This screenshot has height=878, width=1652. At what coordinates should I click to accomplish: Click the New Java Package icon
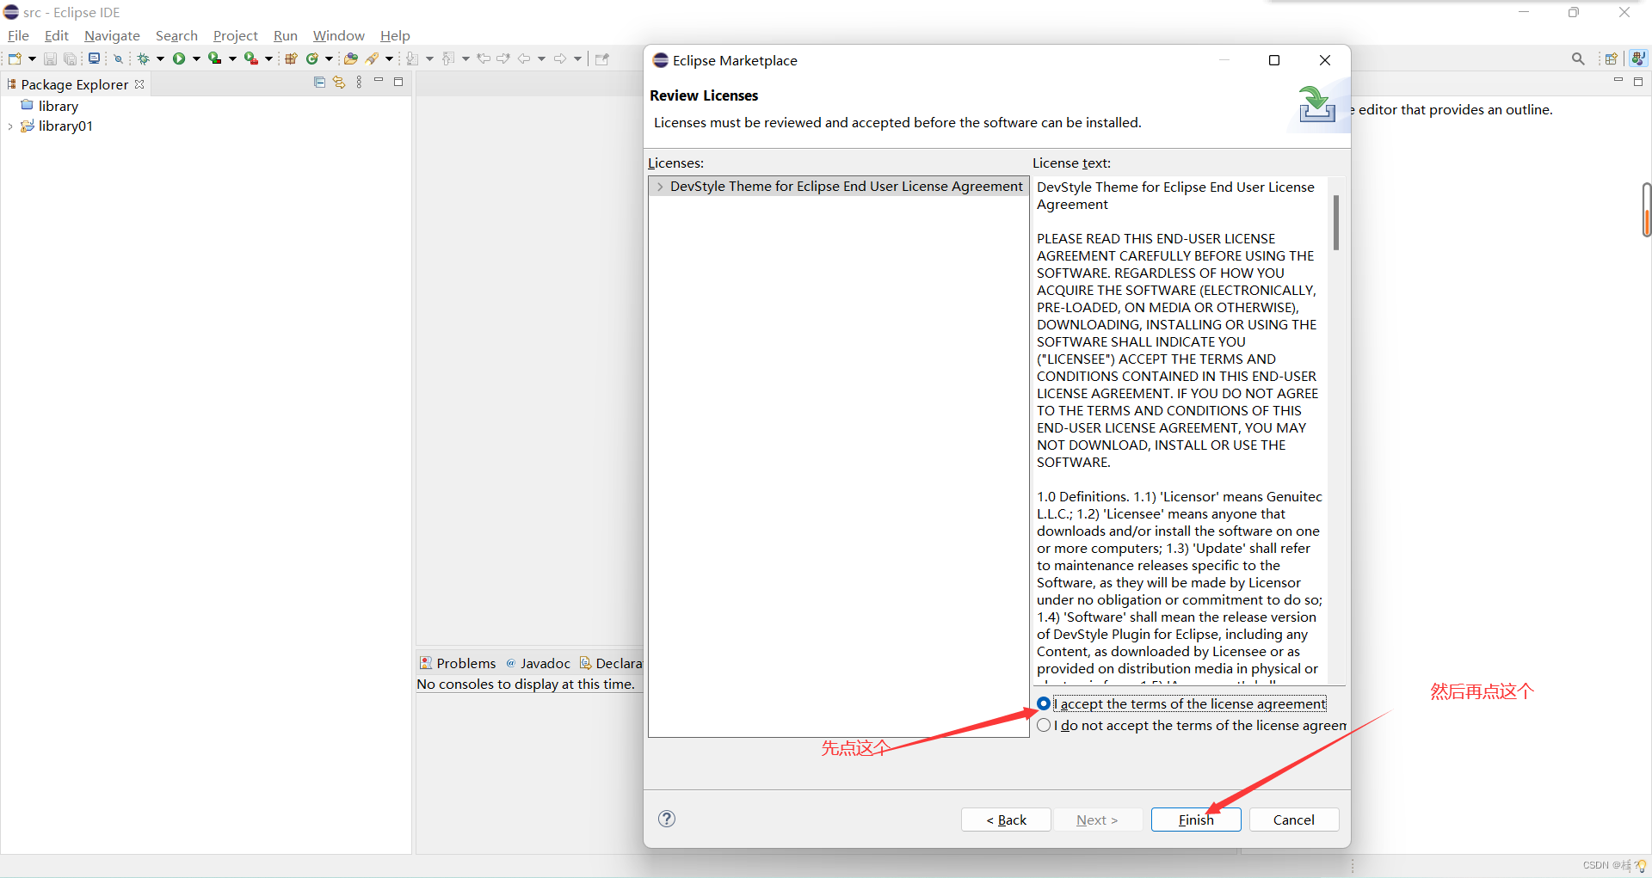click(291, 58)
